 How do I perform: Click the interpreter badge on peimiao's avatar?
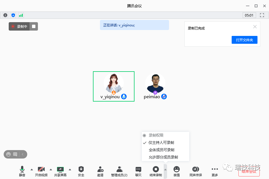point(155,93)
